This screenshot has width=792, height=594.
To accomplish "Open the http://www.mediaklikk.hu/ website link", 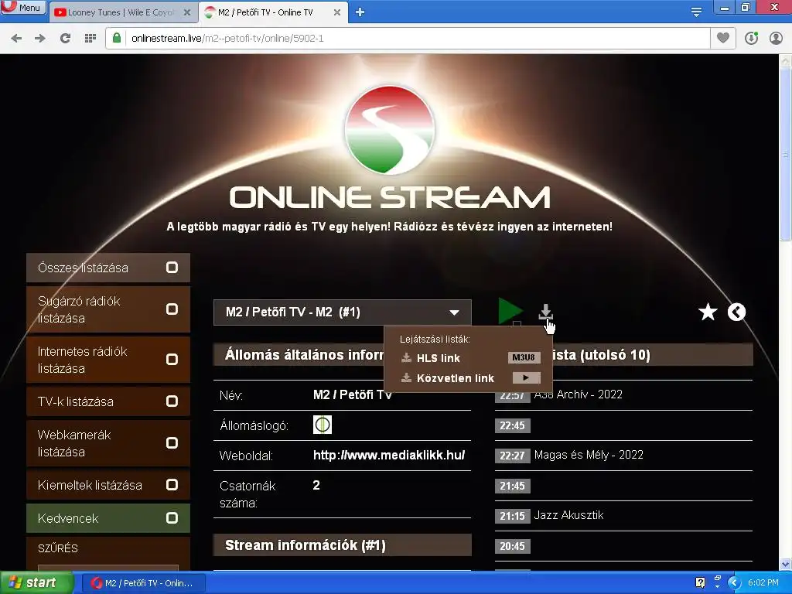I will (389, 455).
